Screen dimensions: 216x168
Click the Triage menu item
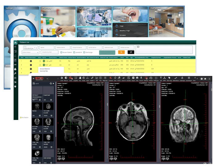(x=121, y=26)
